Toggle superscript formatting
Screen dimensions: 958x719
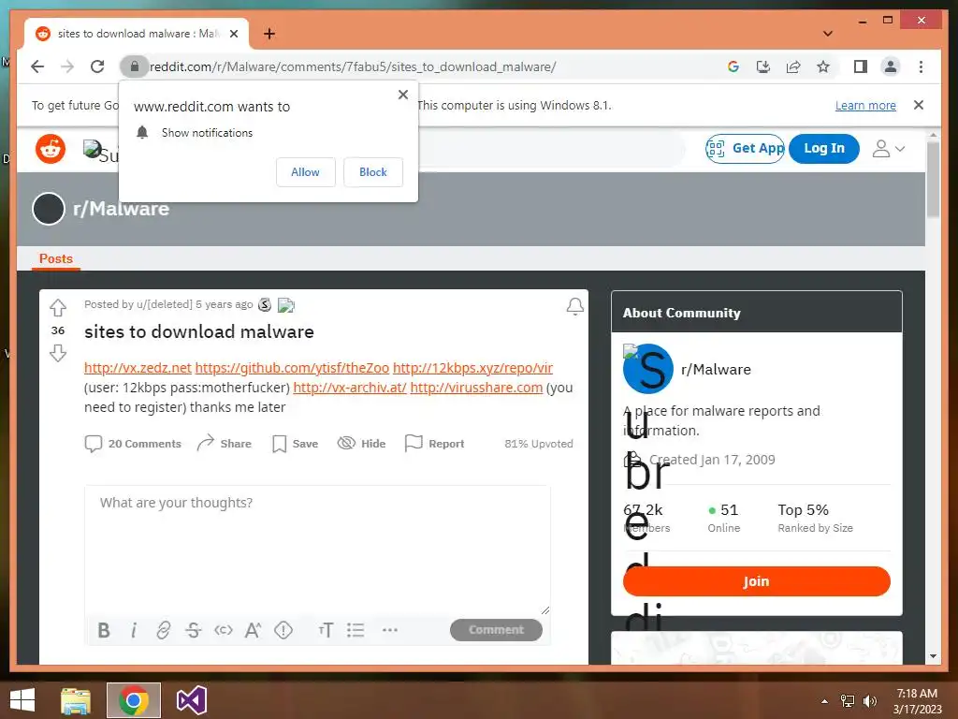[x=253, y=630]
